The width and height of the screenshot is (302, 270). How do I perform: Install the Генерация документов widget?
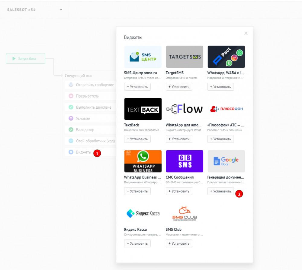click(x=220, y=191)
